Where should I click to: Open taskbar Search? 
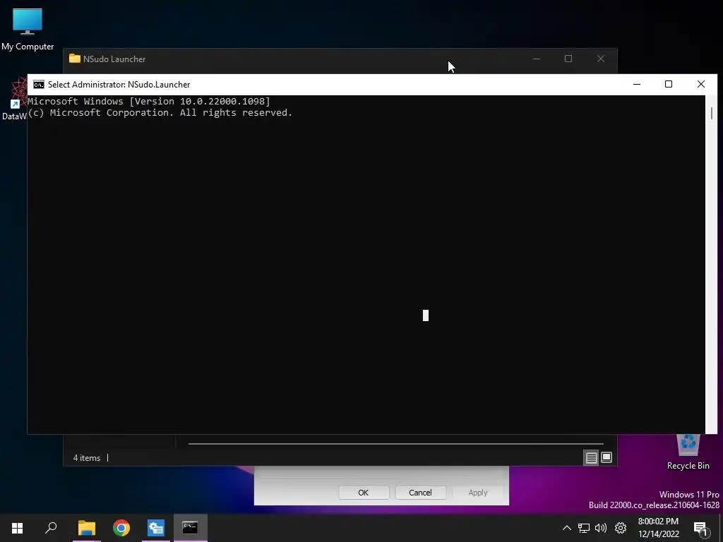click(x=51, y=528)
